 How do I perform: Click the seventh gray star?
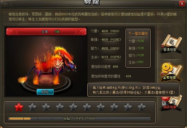pyautogui.click(x=101, y=107)
